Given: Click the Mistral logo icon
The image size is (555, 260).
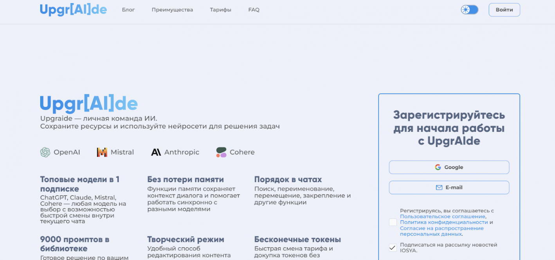Looking at the screenshot, I should pyautogui.click(x=102, y=152).
